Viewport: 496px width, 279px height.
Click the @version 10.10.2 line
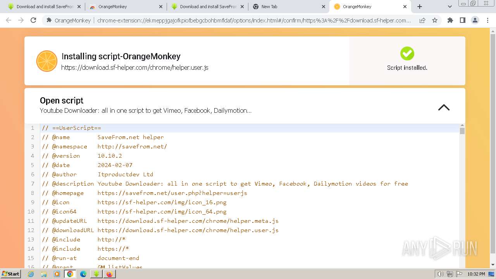[82, 156]
